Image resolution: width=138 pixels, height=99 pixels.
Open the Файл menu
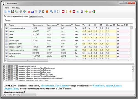(7, 8)
